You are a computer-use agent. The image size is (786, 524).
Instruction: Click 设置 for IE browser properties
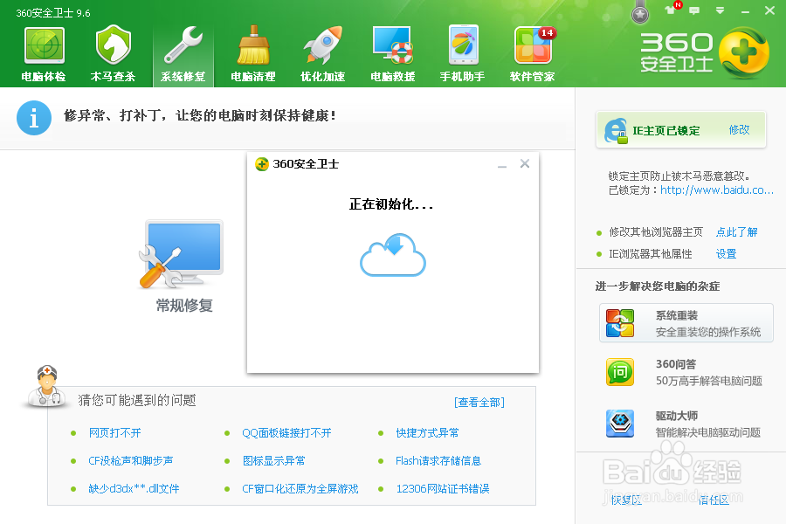tap(726, 254)
